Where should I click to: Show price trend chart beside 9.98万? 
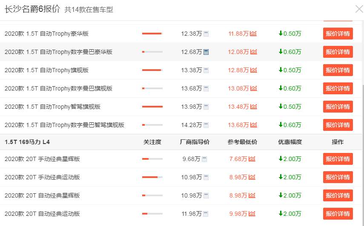[252, 214]
